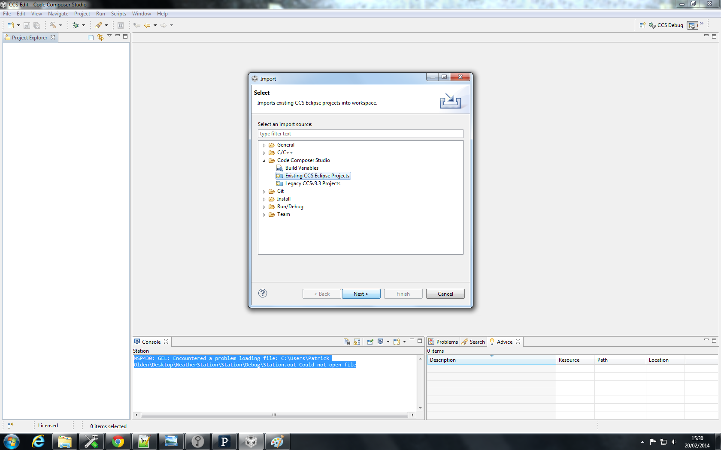Image resolution: width=721 pixels, height=450 pixels.
Task: Click the New wizard toolbar icon
Action: (x=11, y=25)
